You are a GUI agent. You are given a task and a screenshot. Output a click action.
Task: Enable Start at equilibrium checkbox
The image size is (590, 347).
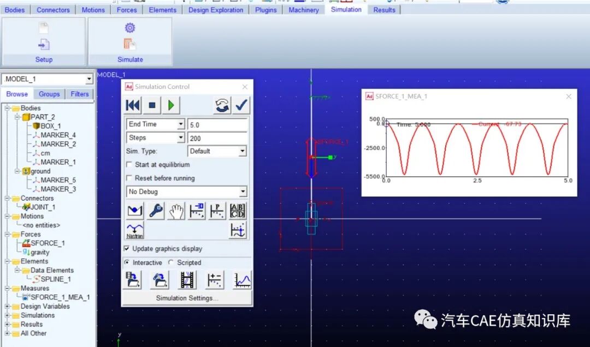click(129, 165)
